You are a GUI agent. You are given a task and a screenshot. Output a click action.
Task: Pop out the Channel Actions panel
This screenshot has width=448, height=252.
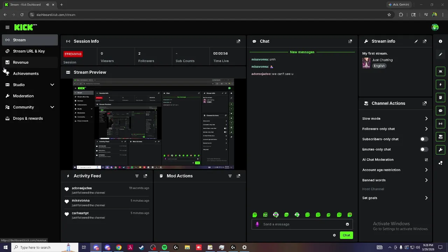(x=425, y=104)
